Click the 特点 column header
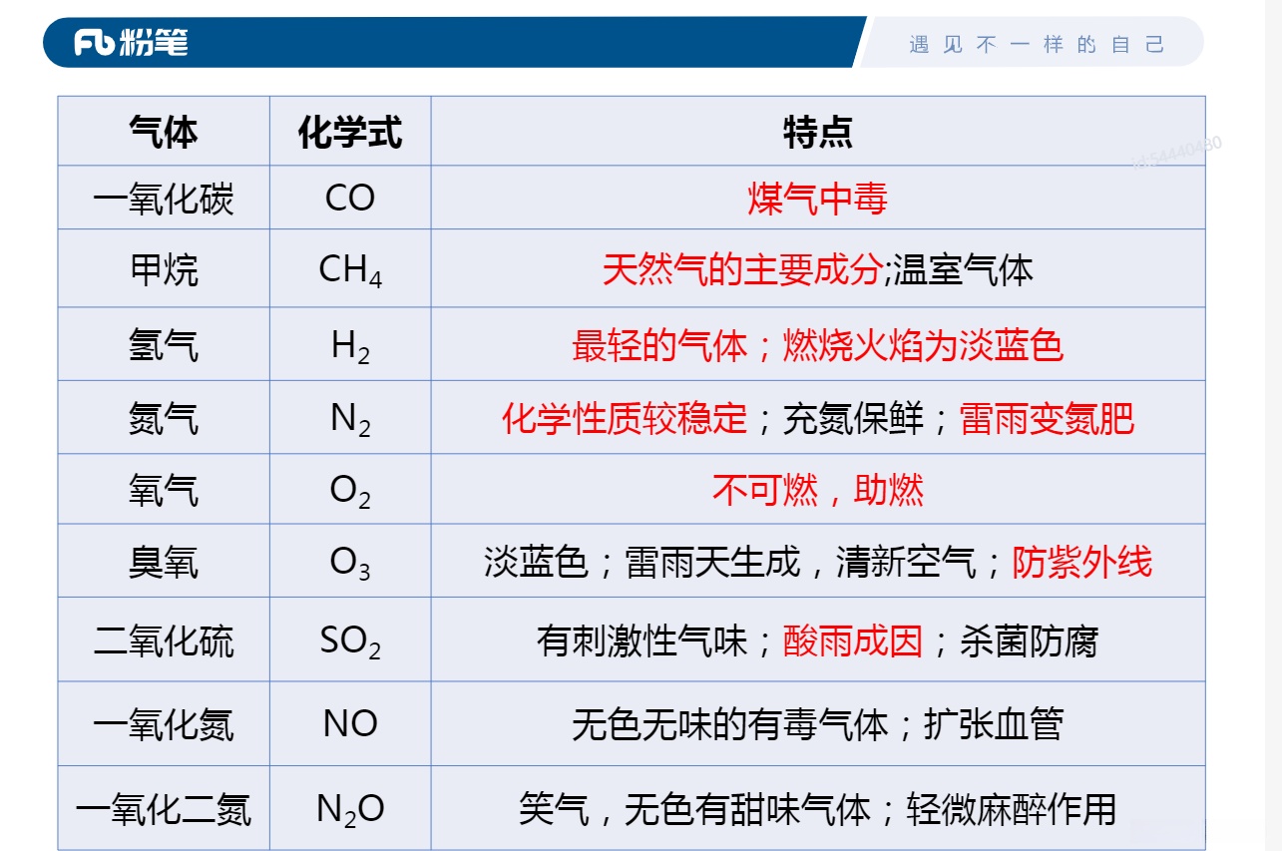 (x=818, y=131)
